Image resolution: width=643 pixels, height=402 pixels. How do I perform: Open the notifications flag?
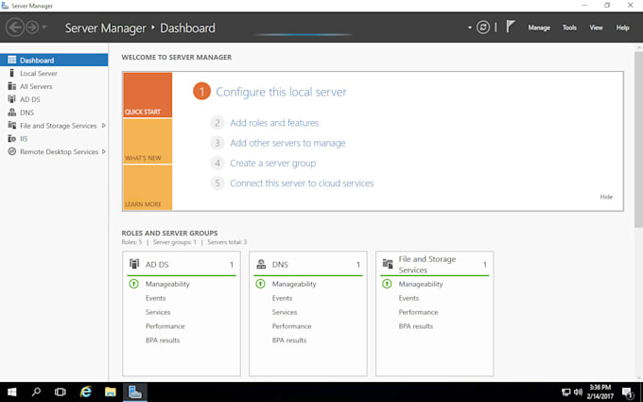(x=510, y=26)
